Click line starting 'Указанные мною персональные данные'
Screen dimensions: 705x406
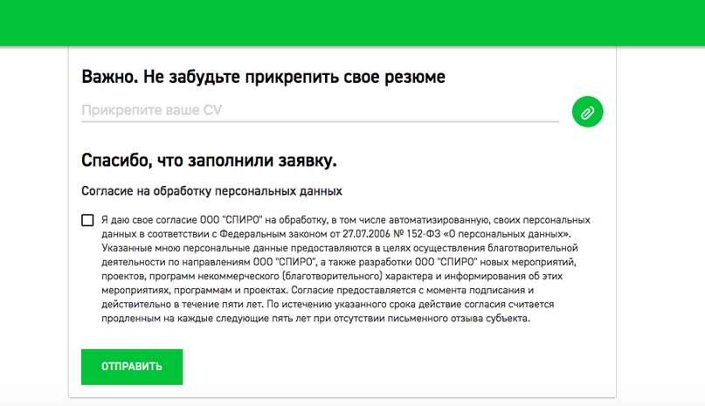(340, 248)
